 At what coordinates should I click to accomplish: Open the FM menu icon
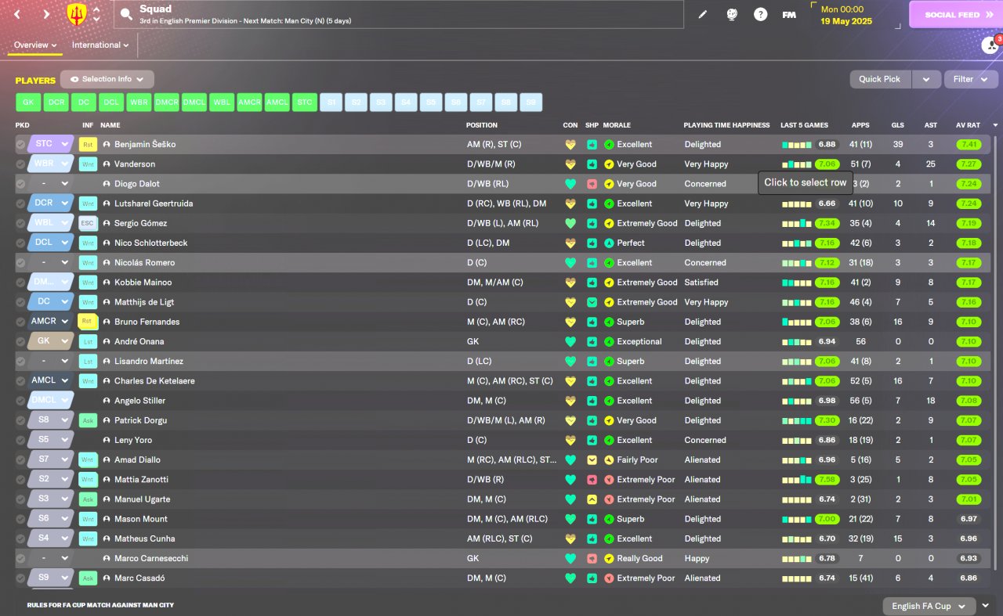pos(789,14)
